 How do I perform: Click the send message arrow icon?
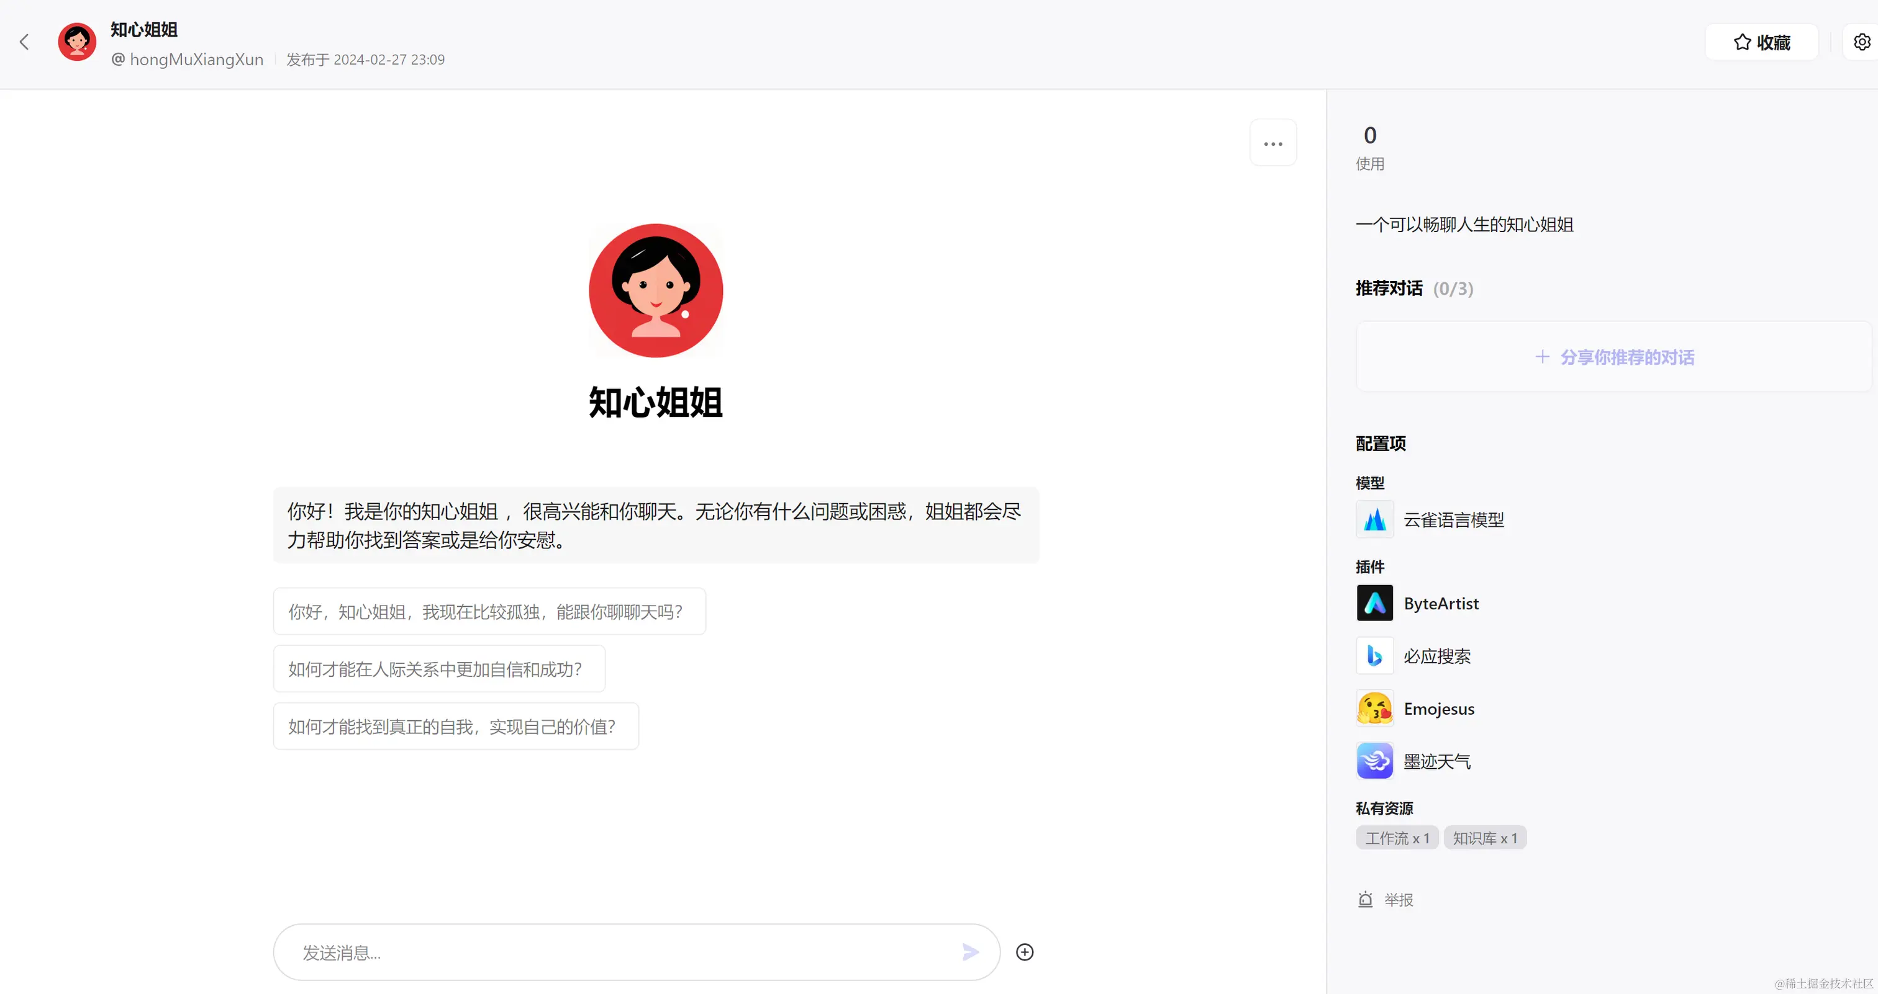[x=969, y=952]
